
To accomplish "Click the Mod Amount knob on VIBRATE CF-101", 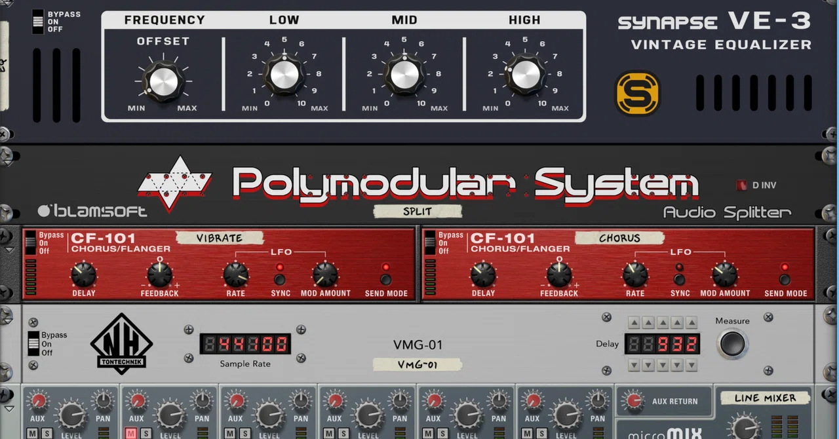I will 325,275.
